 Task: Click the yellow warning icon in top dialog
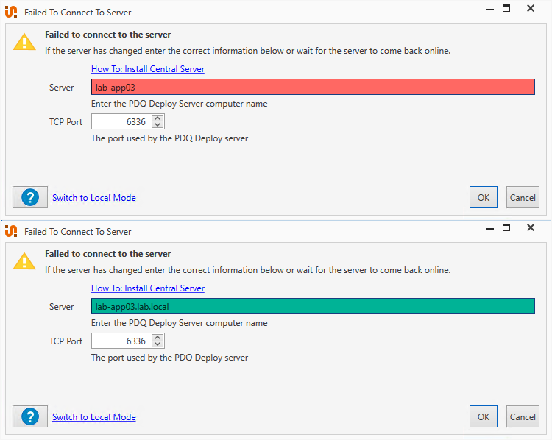click(24, 42)
